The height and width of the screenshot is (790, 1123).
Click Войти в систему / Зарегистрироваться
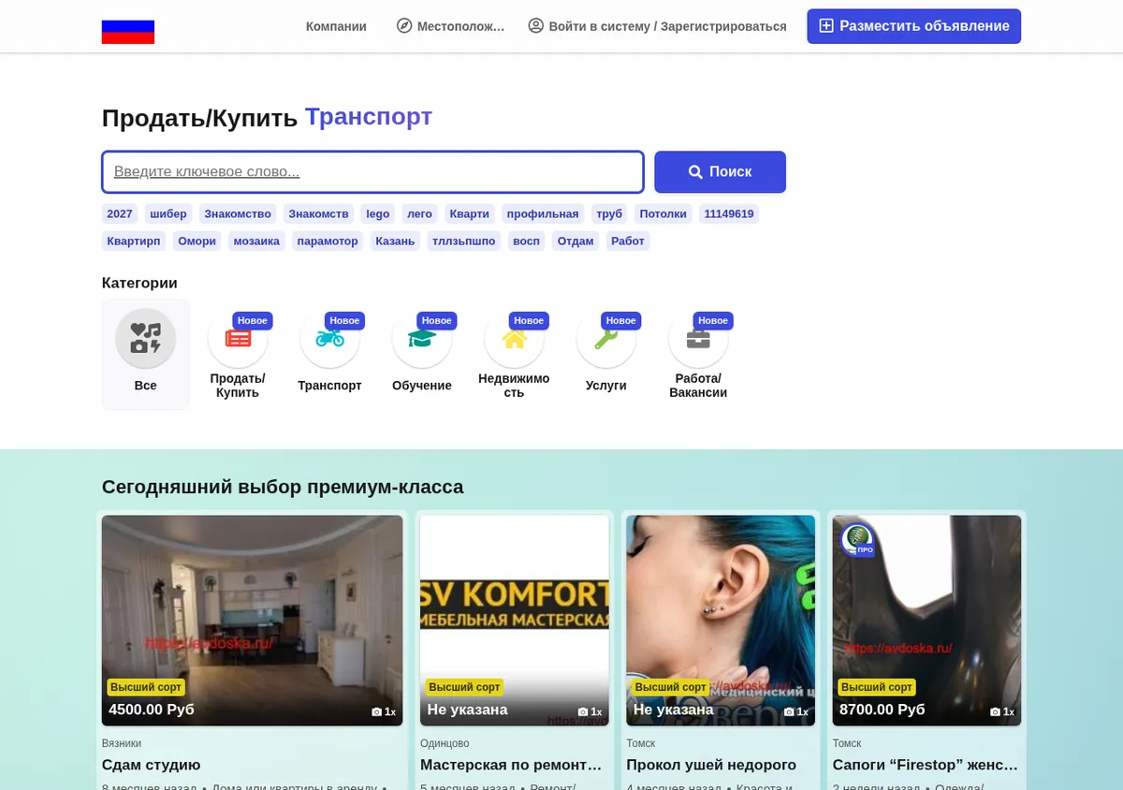657,26
